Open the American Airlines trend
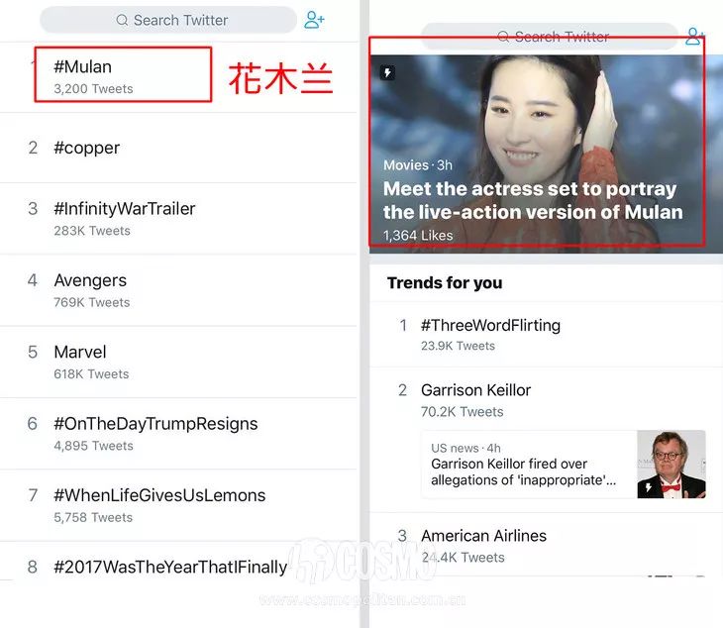Viewport: 723px width, 628px height. [546, 546]
